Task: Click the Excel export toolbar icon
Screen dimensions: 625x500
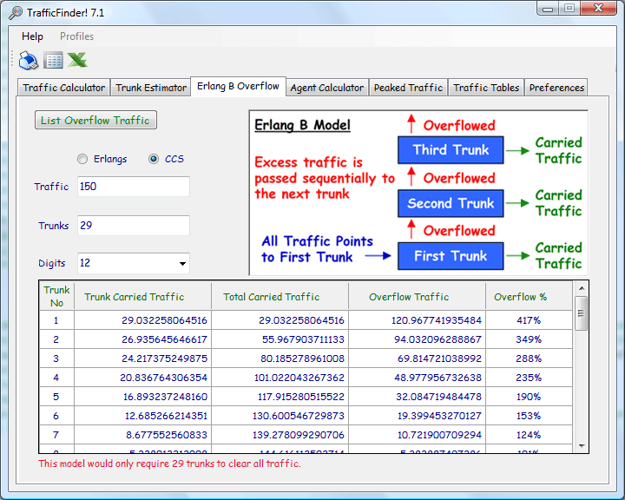Action: 77,60
